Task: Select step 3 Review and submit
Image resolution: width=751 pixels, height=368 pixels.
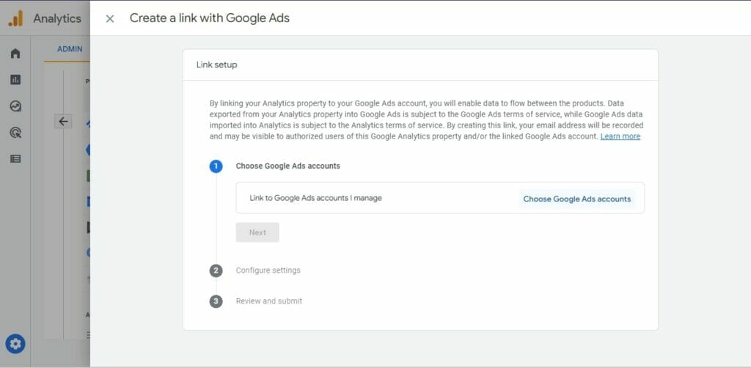Action: coord(268,301)
